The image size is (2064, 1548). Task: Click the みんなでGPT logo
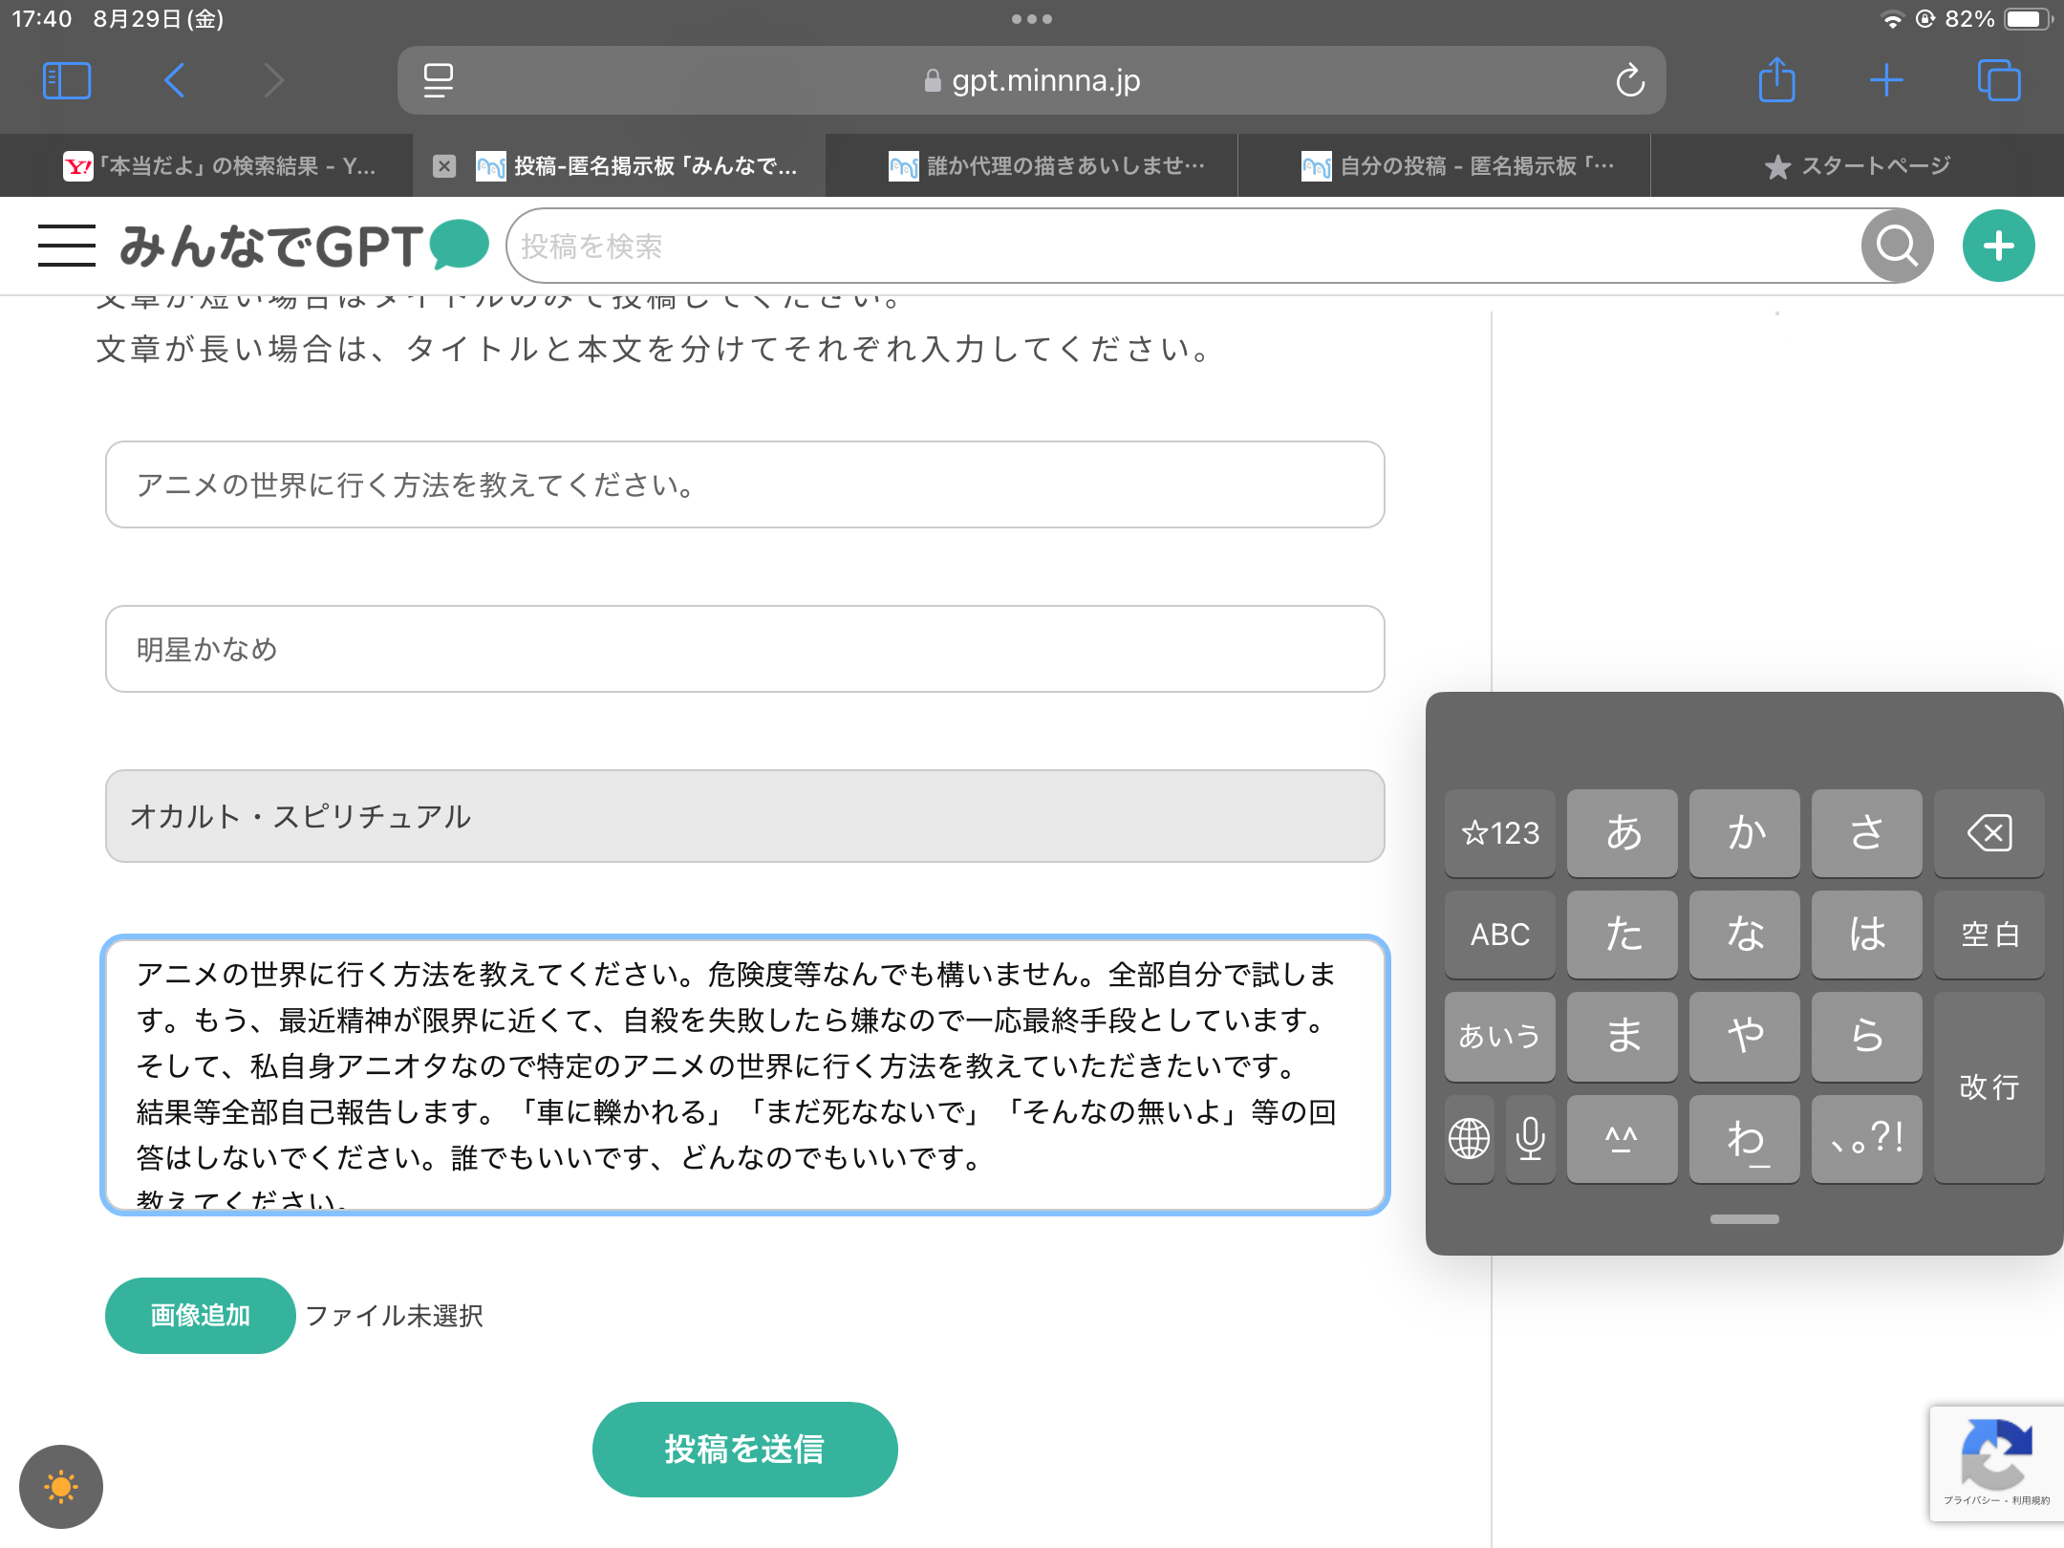pos(304,247)
